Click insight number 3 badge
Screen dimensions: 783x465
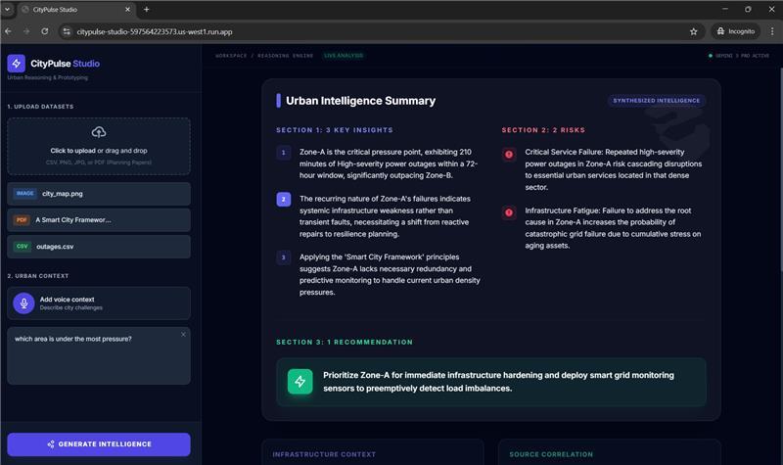pos(283,257)
